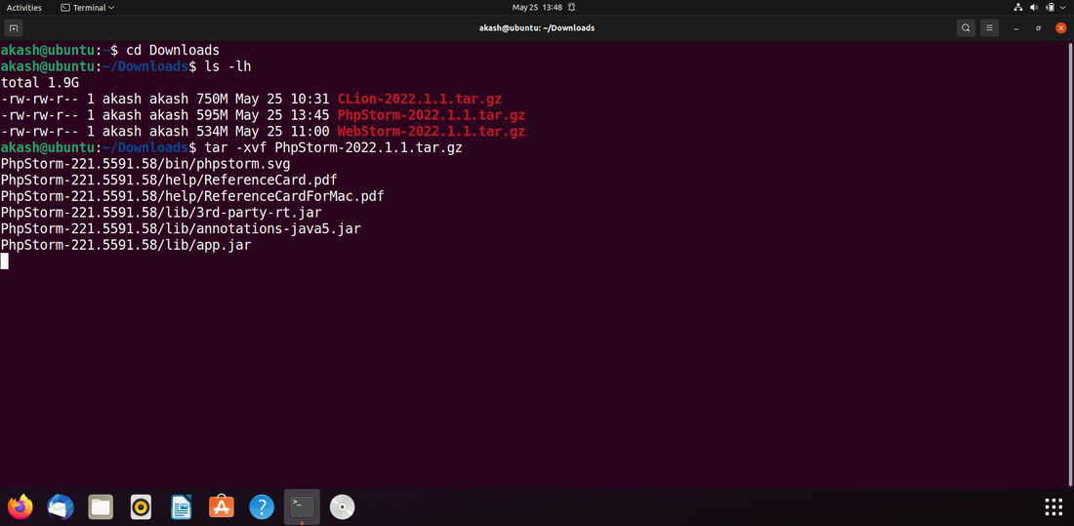
Task: Click the 595M file size value
Action: click(x=212, y=116)
